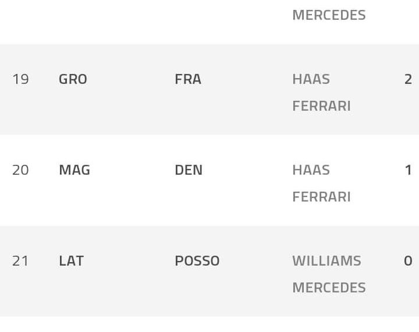Open the LAT driver entry
The image size is (419, 332).
click(71, 261)
